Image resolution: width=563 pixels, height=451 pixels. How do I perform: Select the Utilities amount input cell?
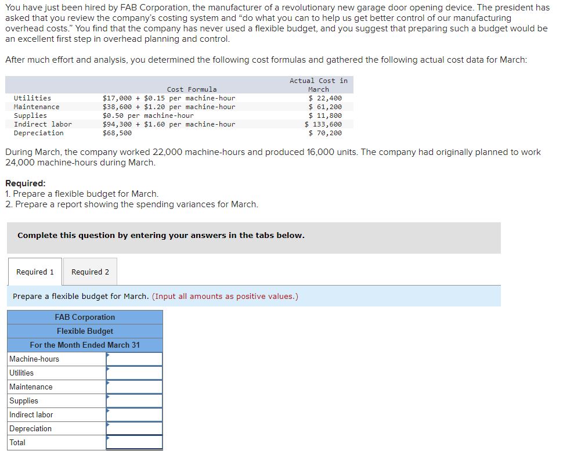[134, 373]
